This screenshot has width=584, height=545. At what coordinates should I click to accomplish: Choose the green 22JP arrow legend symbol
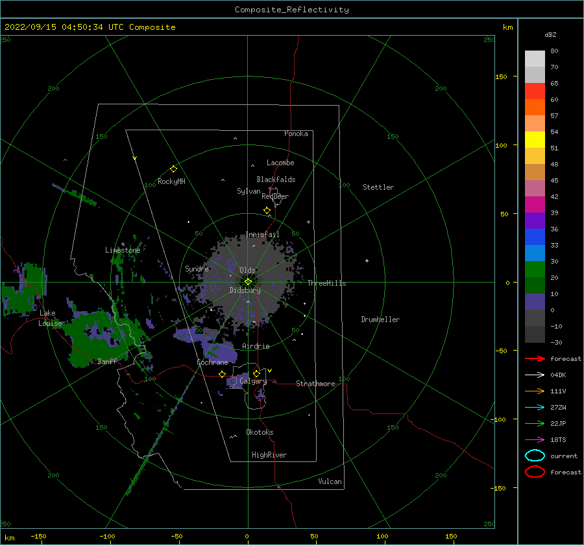535,423
